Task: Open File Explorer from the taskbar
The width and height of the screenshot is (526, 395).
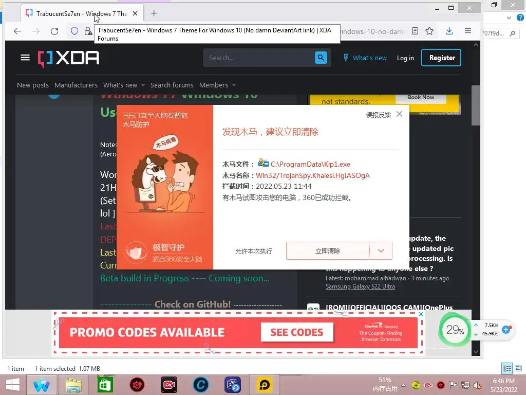Action: click(73, 385)
